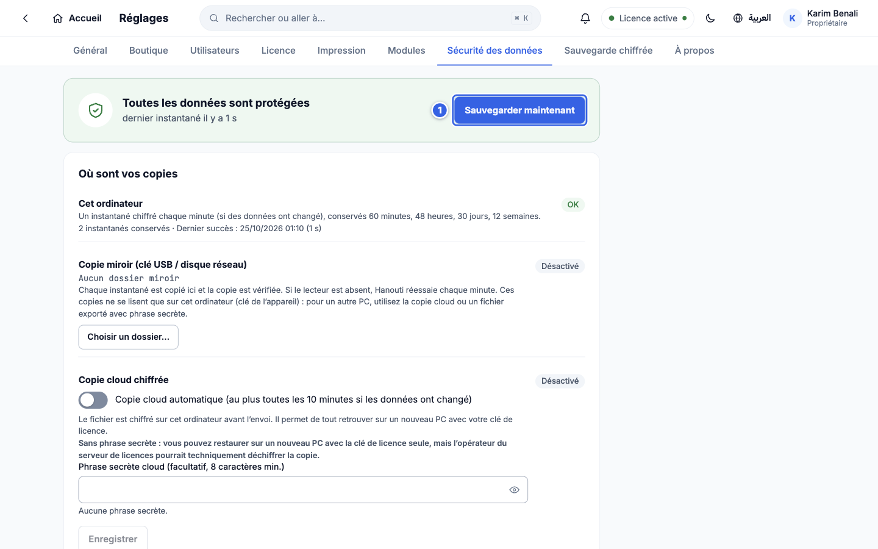Screen dimensions: 878x549
Task: Click Choisir un dossier button
Action: coord(129,337)
